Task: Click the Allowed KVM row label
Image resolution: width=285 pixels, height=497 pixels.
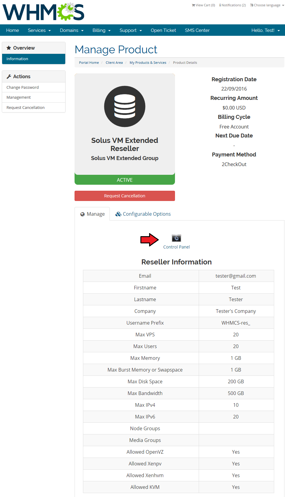Action: click(x=145, y=487)
